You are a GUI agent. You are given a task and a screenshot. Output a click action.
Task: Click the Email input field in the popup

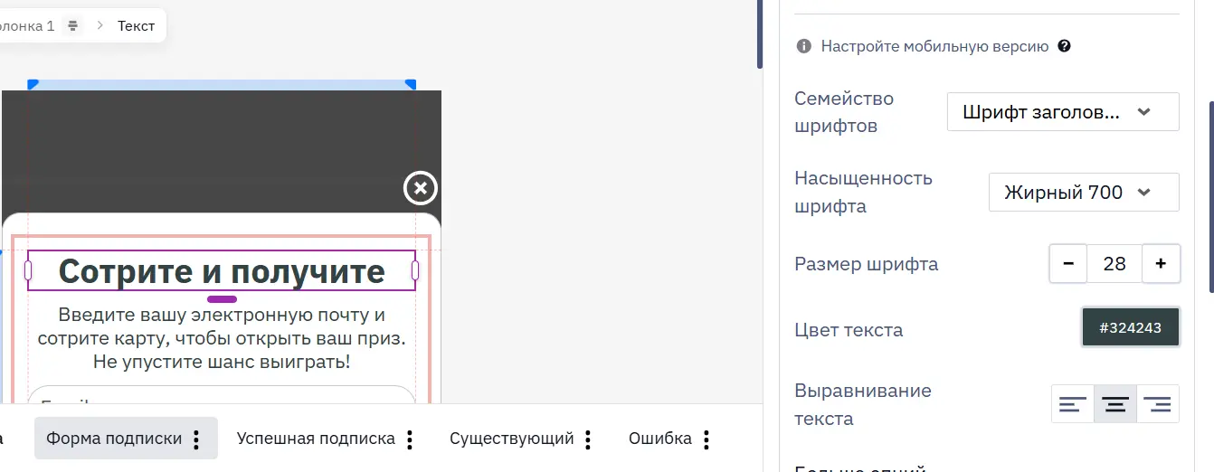[x=222, y=395]
